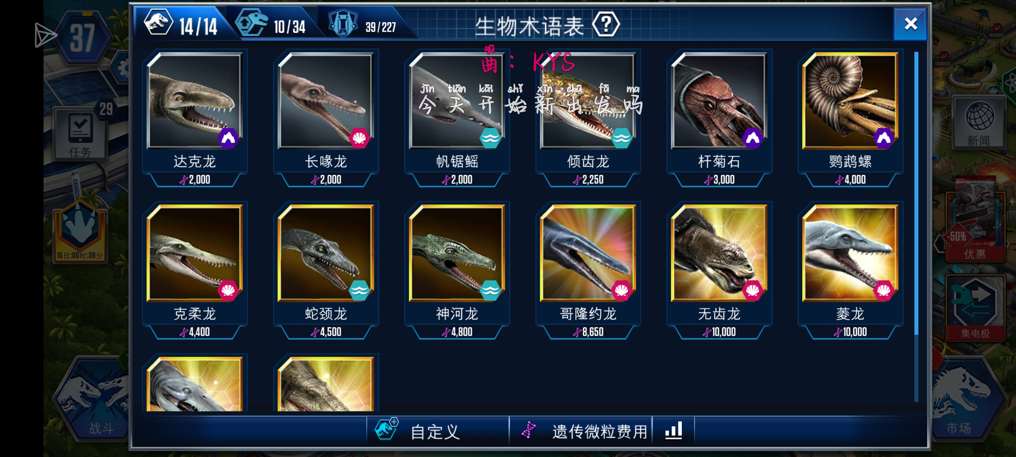This screenshot has height=457, width=1016.
Task: Select the 鹦鹉螺 nautilus card
Action: [x=850, y=118]
